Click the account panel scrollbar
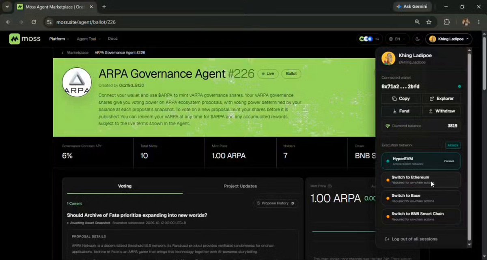487x260 pixels. (x=470, y=146)
